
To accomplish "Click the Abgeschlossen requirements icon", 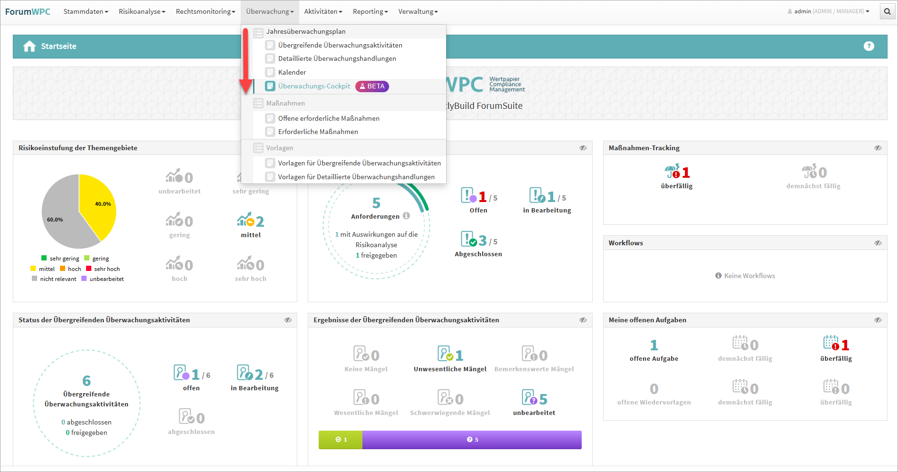I will 469,239.
